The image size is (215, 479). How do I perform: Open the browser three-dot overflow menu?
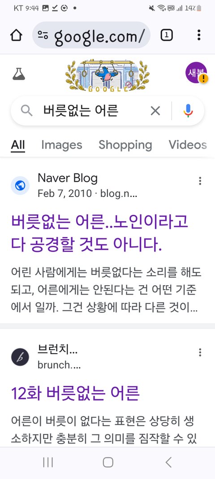click(199, 35)
